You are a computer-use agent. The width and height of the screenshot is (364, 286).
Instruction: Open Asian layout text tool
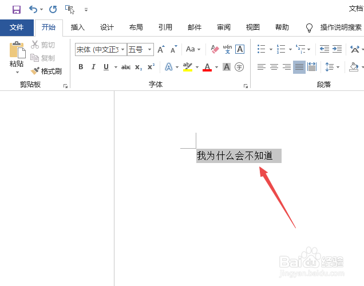coord(355,49)
